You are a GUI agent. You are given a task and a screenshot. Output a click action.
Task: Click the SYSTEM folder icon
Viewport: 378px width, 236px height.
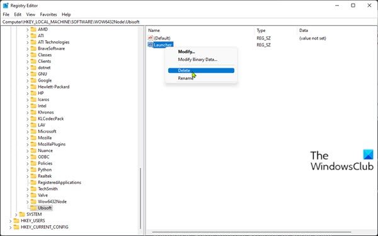click(22, 214)
